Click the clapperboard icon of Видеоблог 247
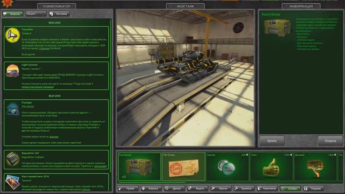This screenshot has width=345, height=194. pos(12,158)
